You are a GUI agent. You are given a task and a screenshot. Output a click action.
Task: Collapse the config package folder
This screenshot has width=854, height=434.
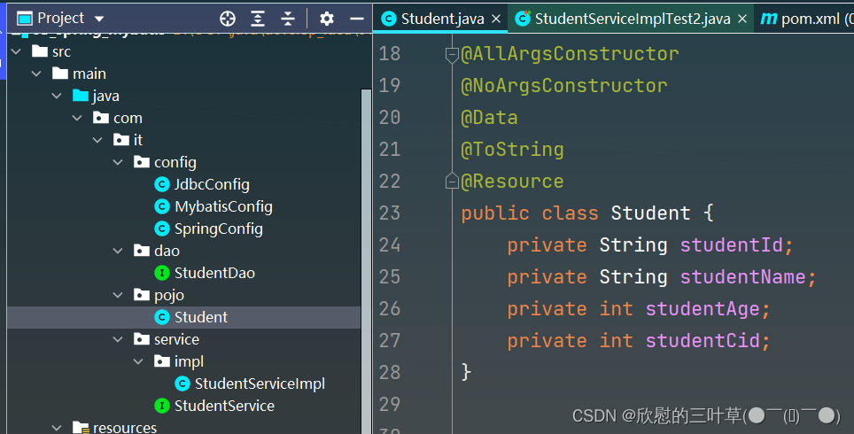[119, 162]
